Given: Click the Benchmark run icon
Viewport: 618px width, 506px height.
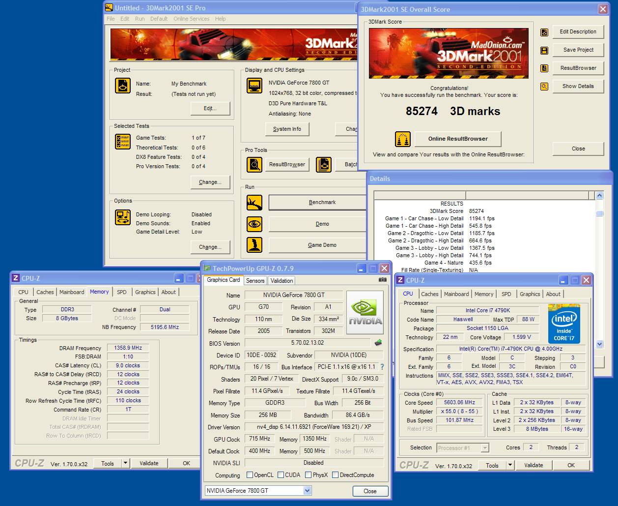Looking at the screenshot, I should pyautogui.click(x=254, y=203).
